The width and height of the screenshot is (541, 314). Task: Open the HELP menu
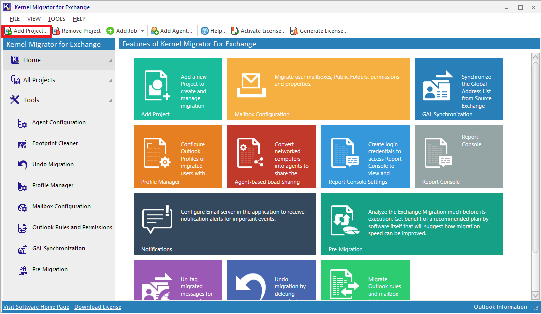[79, 19]
